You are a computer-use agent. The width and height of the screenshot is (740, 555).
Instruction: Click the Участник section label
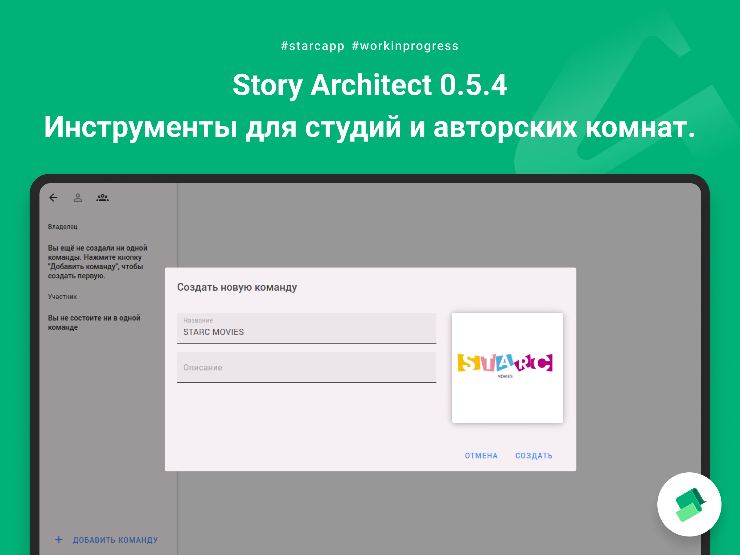(63, 297)
